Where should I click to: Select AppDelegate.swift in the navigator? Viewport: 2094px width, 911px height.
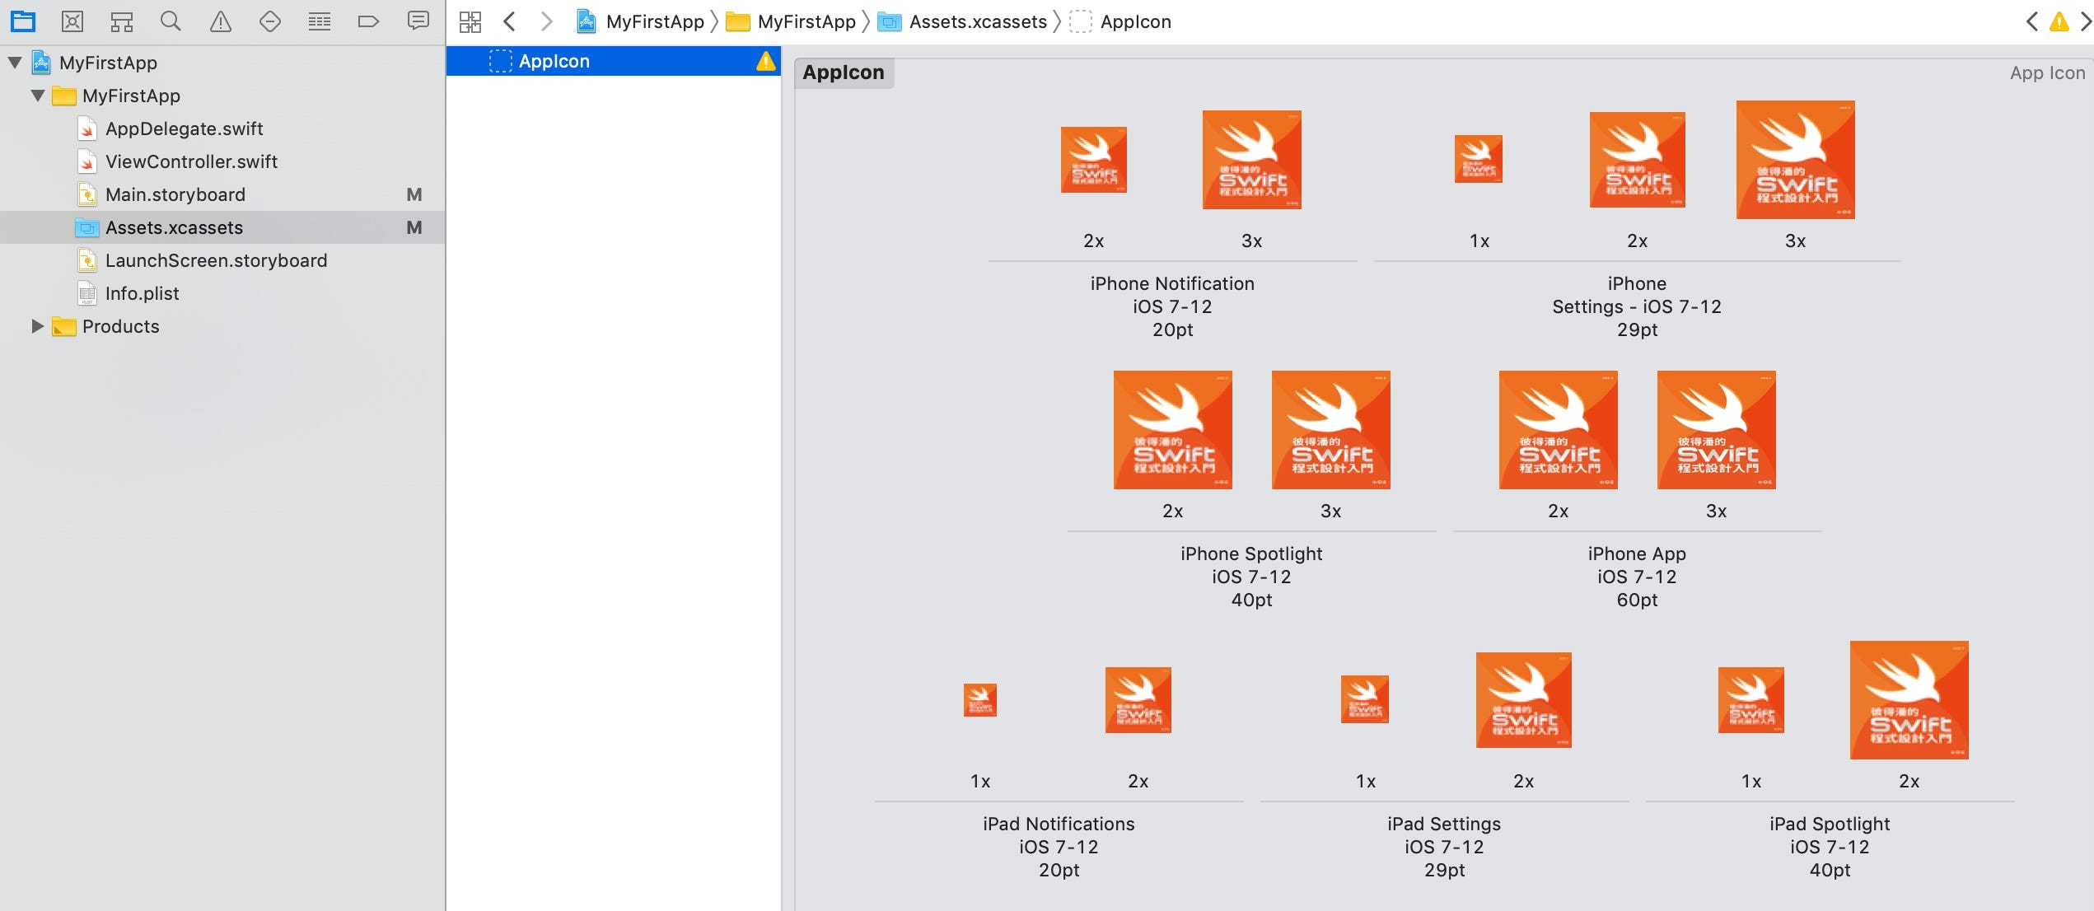[x=184, y=128]
